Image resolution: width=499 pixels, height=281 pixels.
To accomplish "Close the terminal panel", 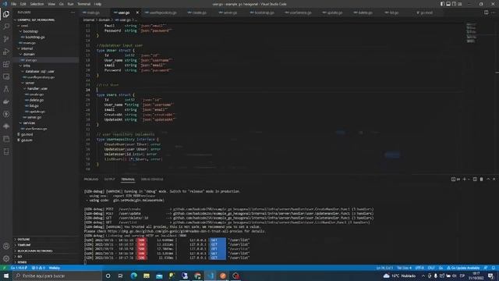I will click(x=494, y=180).
